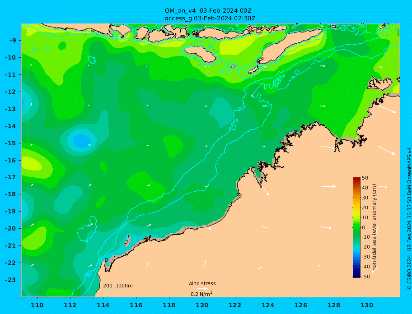Viewport: 412px width, 314px height.
Task: Click the "non-tidal sea level anomaly (cm)" label
Action: (x=374, y=227)
